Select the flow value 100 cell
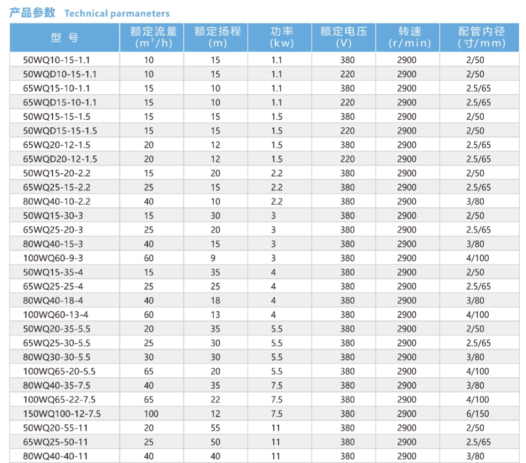Image resolution: width=526 pixels, height=463 pixels. (x=151, y=414)
